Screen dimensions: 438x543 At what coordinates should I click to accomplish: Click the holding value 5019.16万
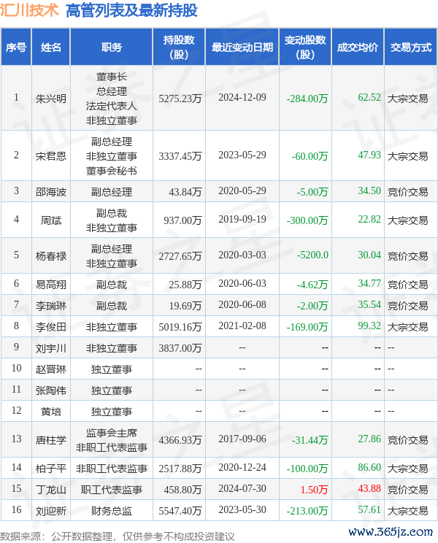[x=180, y=327]
